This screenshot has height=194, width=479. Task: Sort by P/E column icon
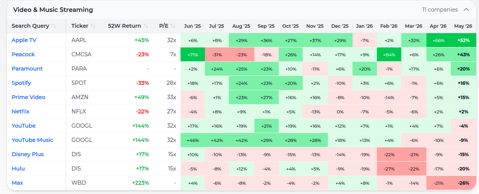click(173, 26)
